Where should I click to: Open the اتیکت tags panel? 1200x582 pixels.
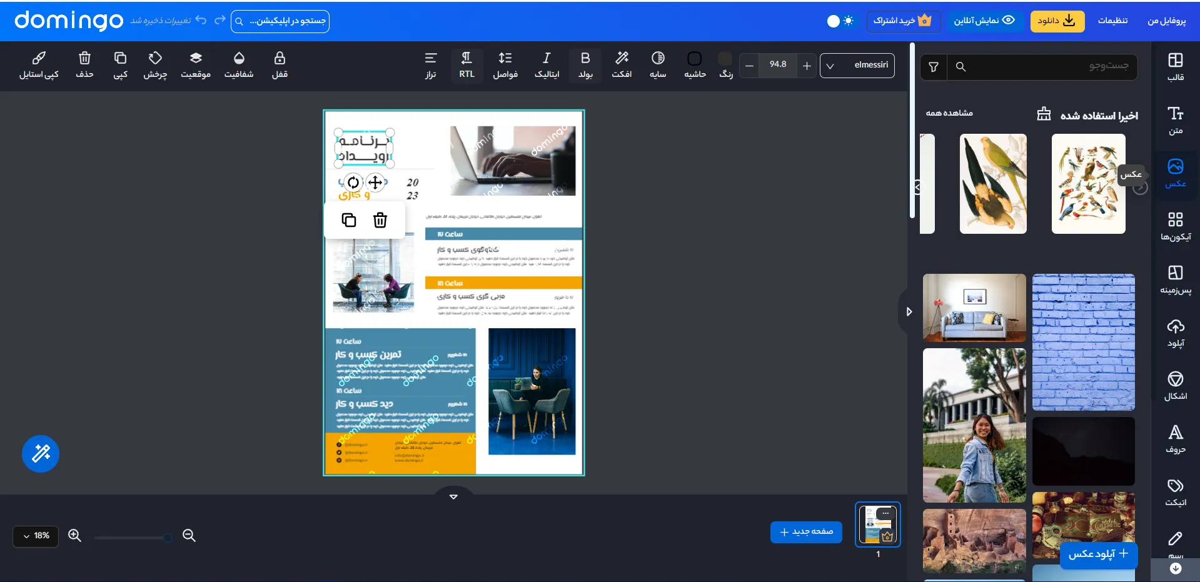1175,493
